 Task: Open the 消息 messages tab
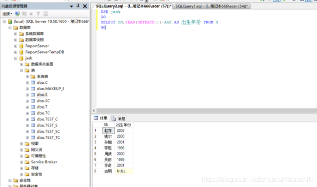pos(118,118)
